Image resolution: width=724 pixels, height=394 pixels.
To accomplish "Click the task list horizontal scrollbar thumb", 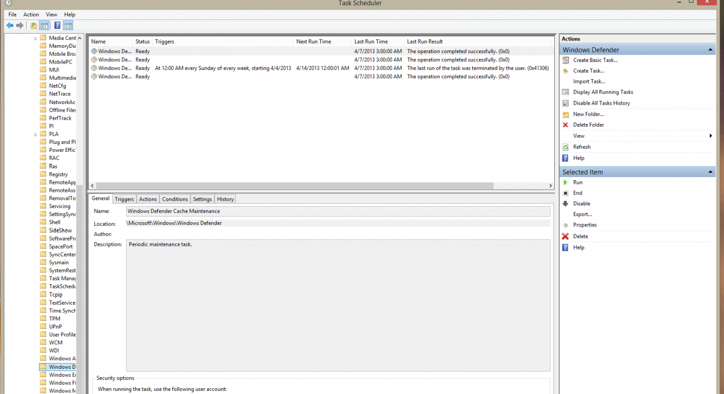I will (x=295, y=186).
